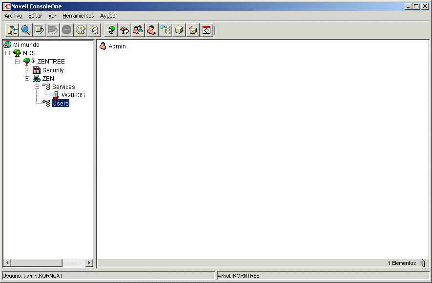
Task: Click the tree pane scrollbar right arrow
Action: (x=89, y=262)
